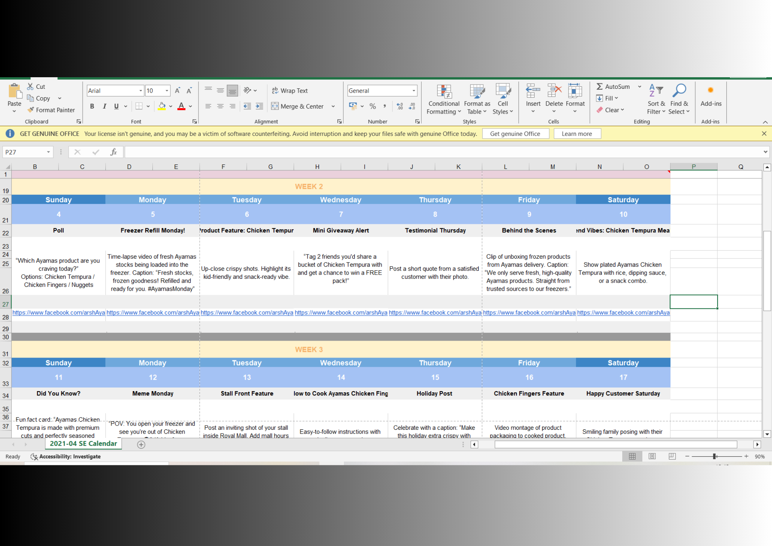Image resolution: width=772 pixels, height=546 pixels.
Task: Open Sunday 4 Facebook link
Action: 59,312
